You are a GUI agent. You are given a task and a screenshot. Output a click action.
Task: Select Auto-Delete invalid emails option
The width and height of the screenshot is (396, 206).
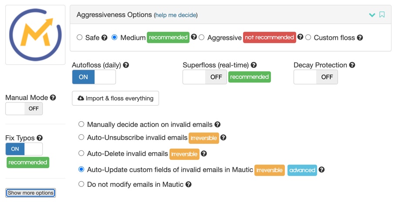pos(81,153)
